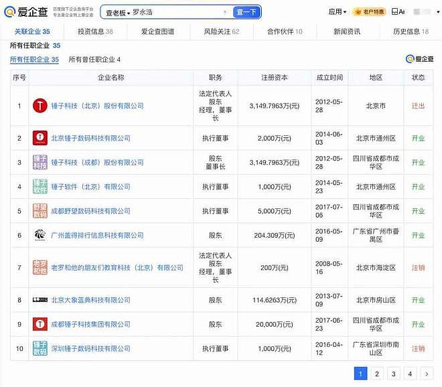Viewport: 442px width, 387px height.
Task: Click 5,000万(元) registered capital cell
Action: (x=275, y=211)
